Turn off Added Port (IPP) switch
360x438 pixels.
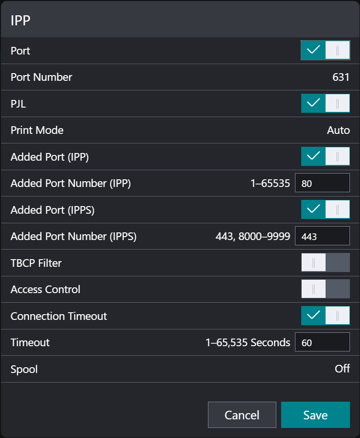(325, 156)
